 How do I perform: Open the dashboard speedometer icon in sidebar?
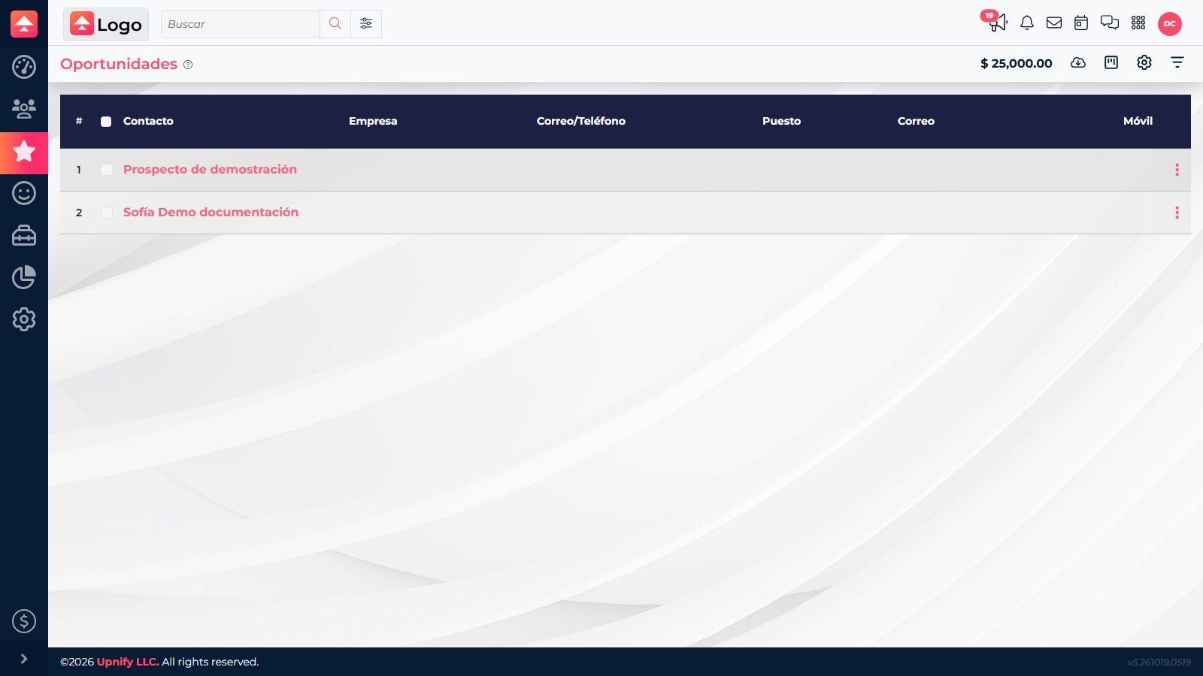click(24, 67)
